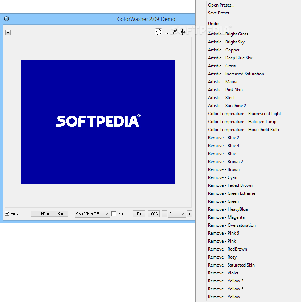
Task: Select the hand pan tool
Action: (x=158, y=32)
